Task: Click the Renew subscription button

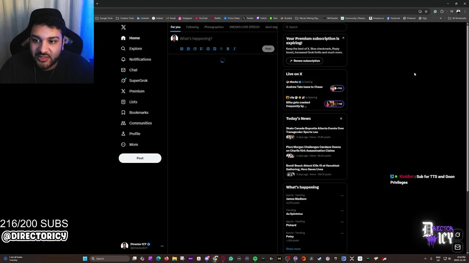Action: tap(304, 61)
